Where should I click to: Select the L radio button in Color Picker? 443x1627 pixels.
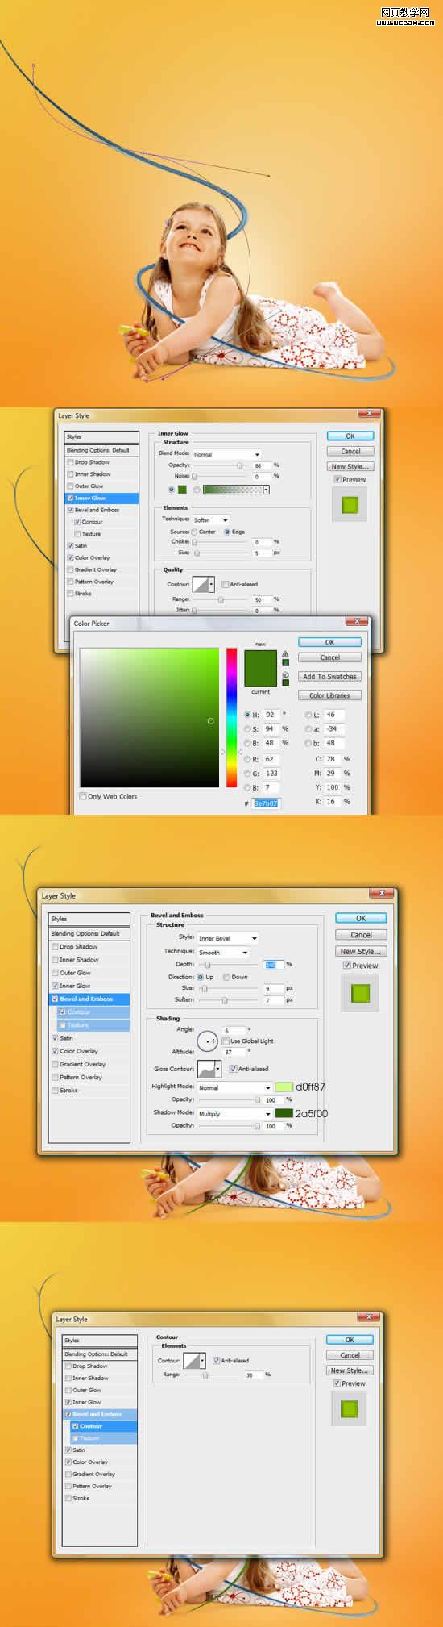pyautogui.click(x=308, y=715)
